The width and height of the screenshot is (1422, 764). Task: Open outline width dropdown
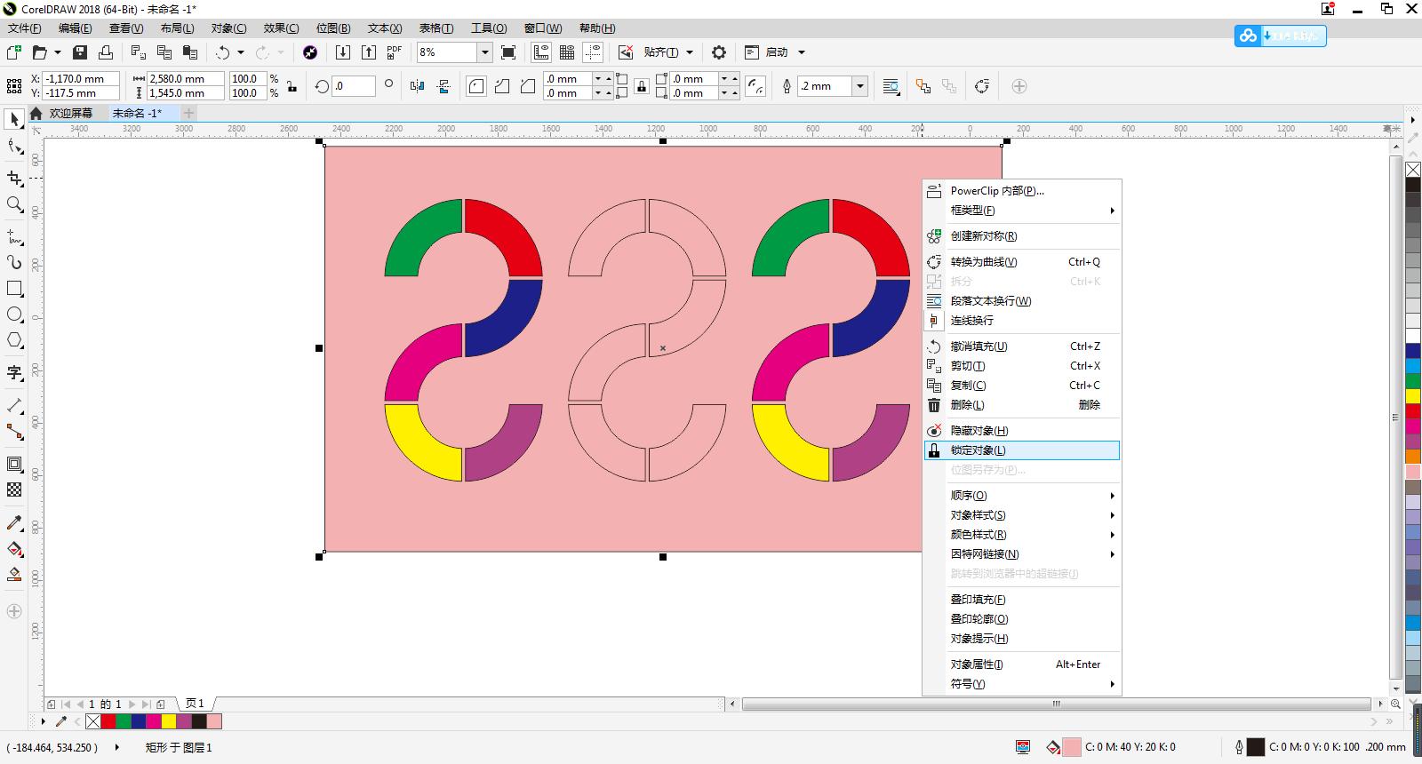(859, 86)
